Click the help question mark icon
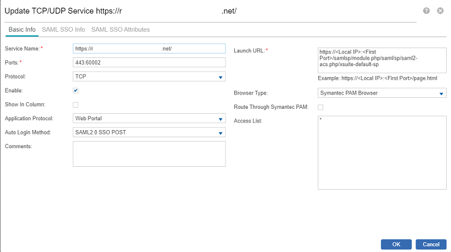Viewport: 451px width, 252px height. (426, 11)
